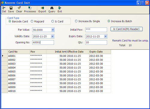Click the Ic Card Ini(M1 Reader) button

click(x=127, y=29)
